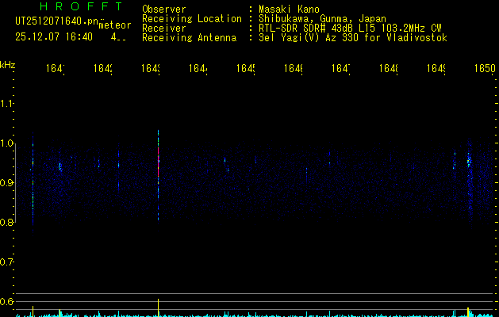499x317 pixels.
Task: Click the meteor label in header
Action: (x=115, y=25)
